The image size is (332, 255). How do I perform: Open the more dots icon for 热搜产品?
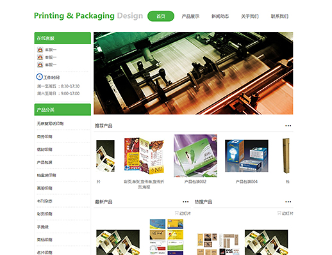click(288, 202)
